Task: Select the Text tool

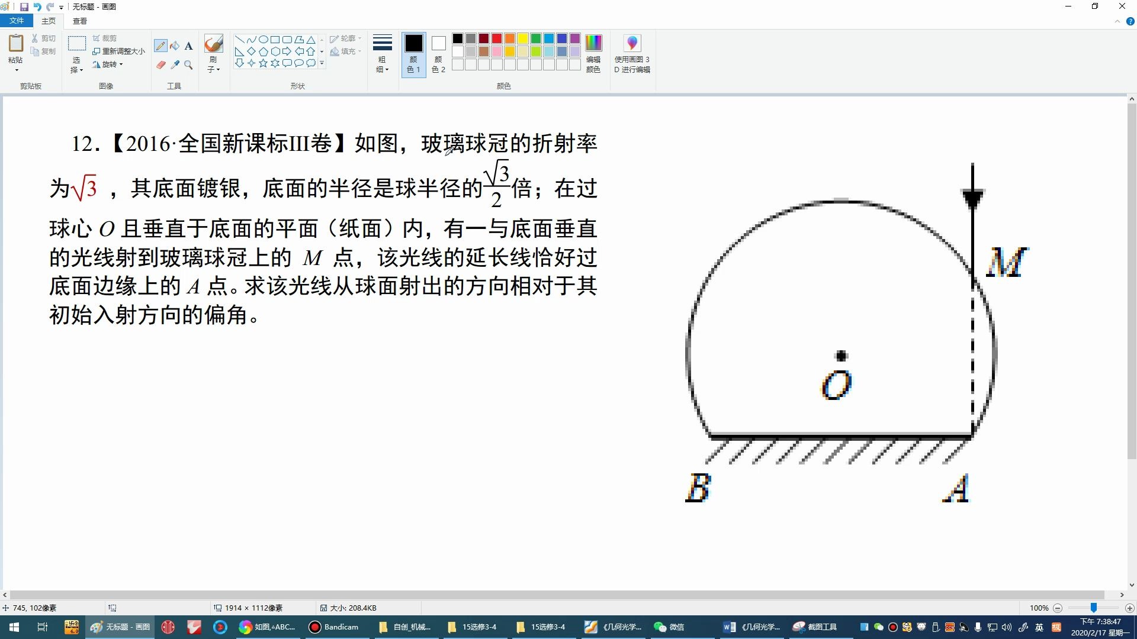Action: point(188,46)
